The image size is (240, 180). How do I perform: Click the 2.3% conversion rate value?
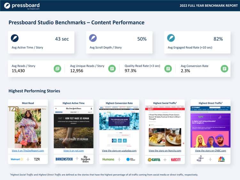point(185,71)
